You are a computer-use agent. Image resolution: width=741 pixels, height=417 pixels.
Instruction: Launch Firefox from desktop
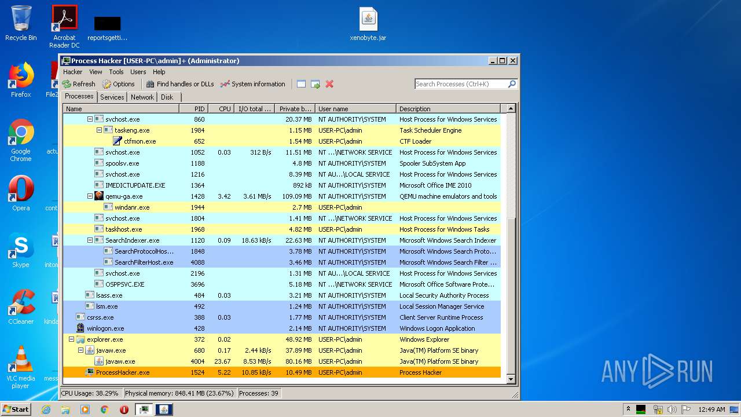pos(21,80)
